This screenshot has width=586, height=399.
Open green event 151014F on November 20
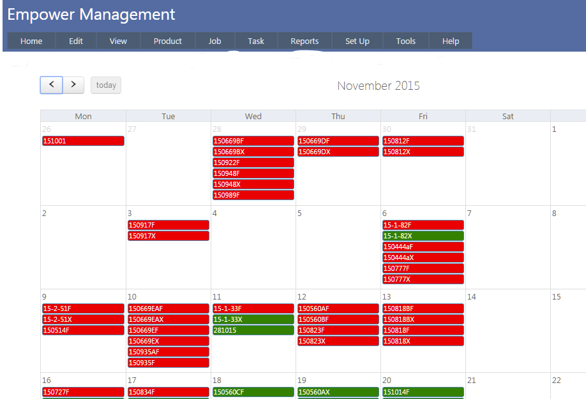[423, 392]
